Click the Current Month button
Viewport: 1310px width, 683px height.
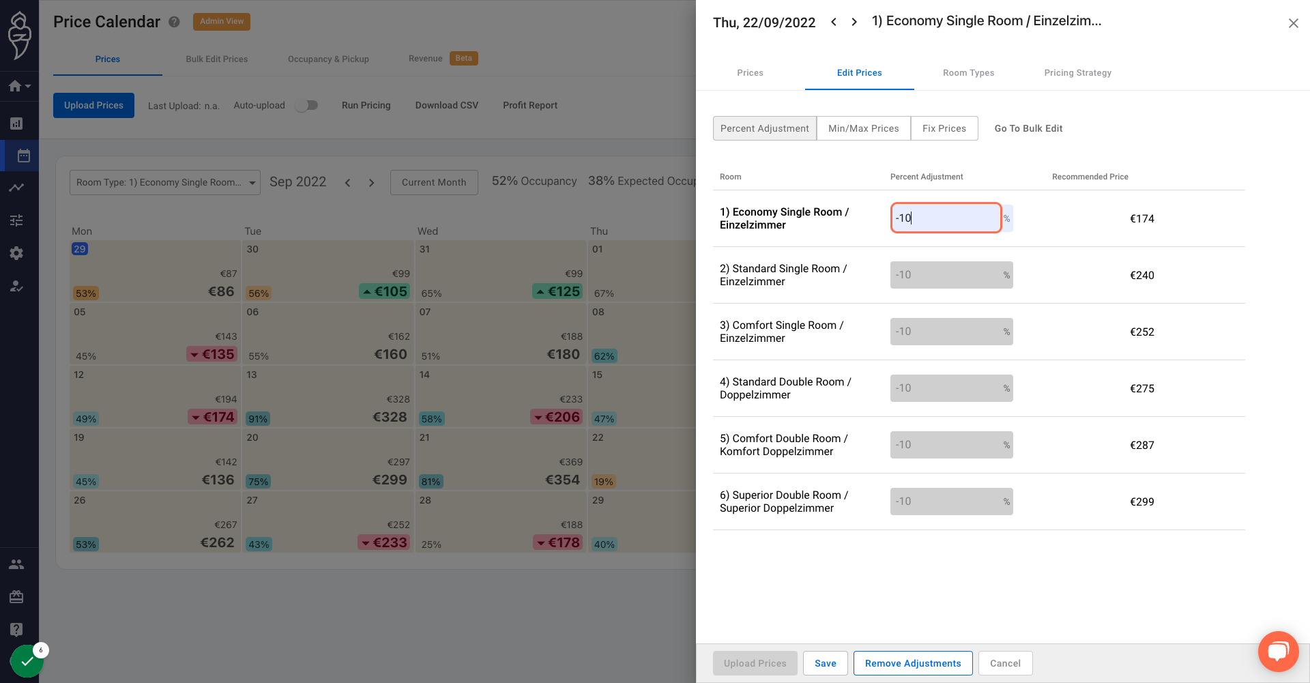434,182
